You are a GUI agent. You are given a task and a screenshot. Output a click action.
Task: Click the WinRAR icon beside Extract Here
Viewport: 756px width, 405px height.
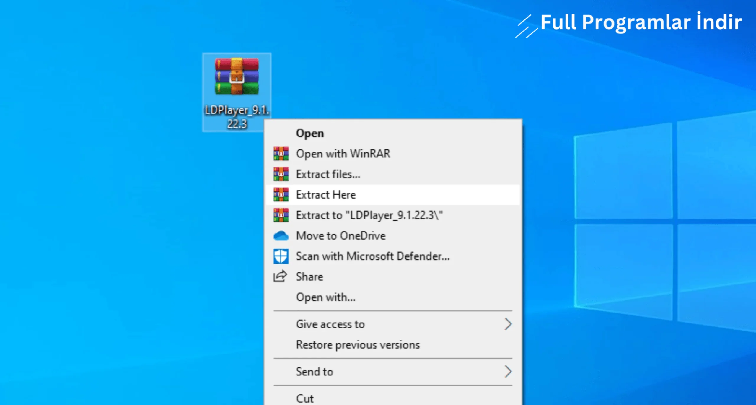[x=281, y=195]
